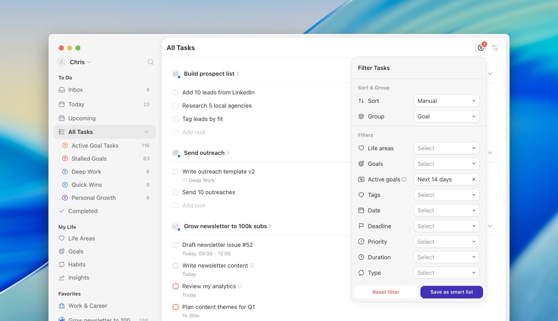Open the Life areas filter dropdown
Viewport: 558px width, 321px height.
[446, 148]
